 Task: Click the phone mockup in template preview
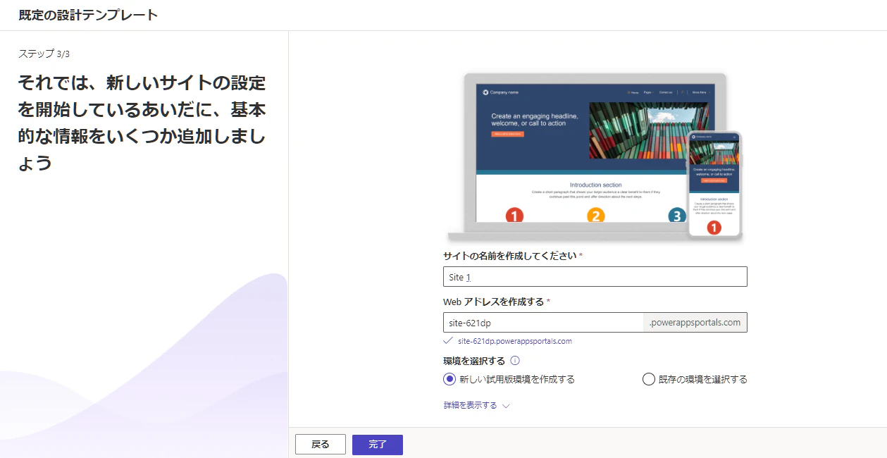coord(714,185)
